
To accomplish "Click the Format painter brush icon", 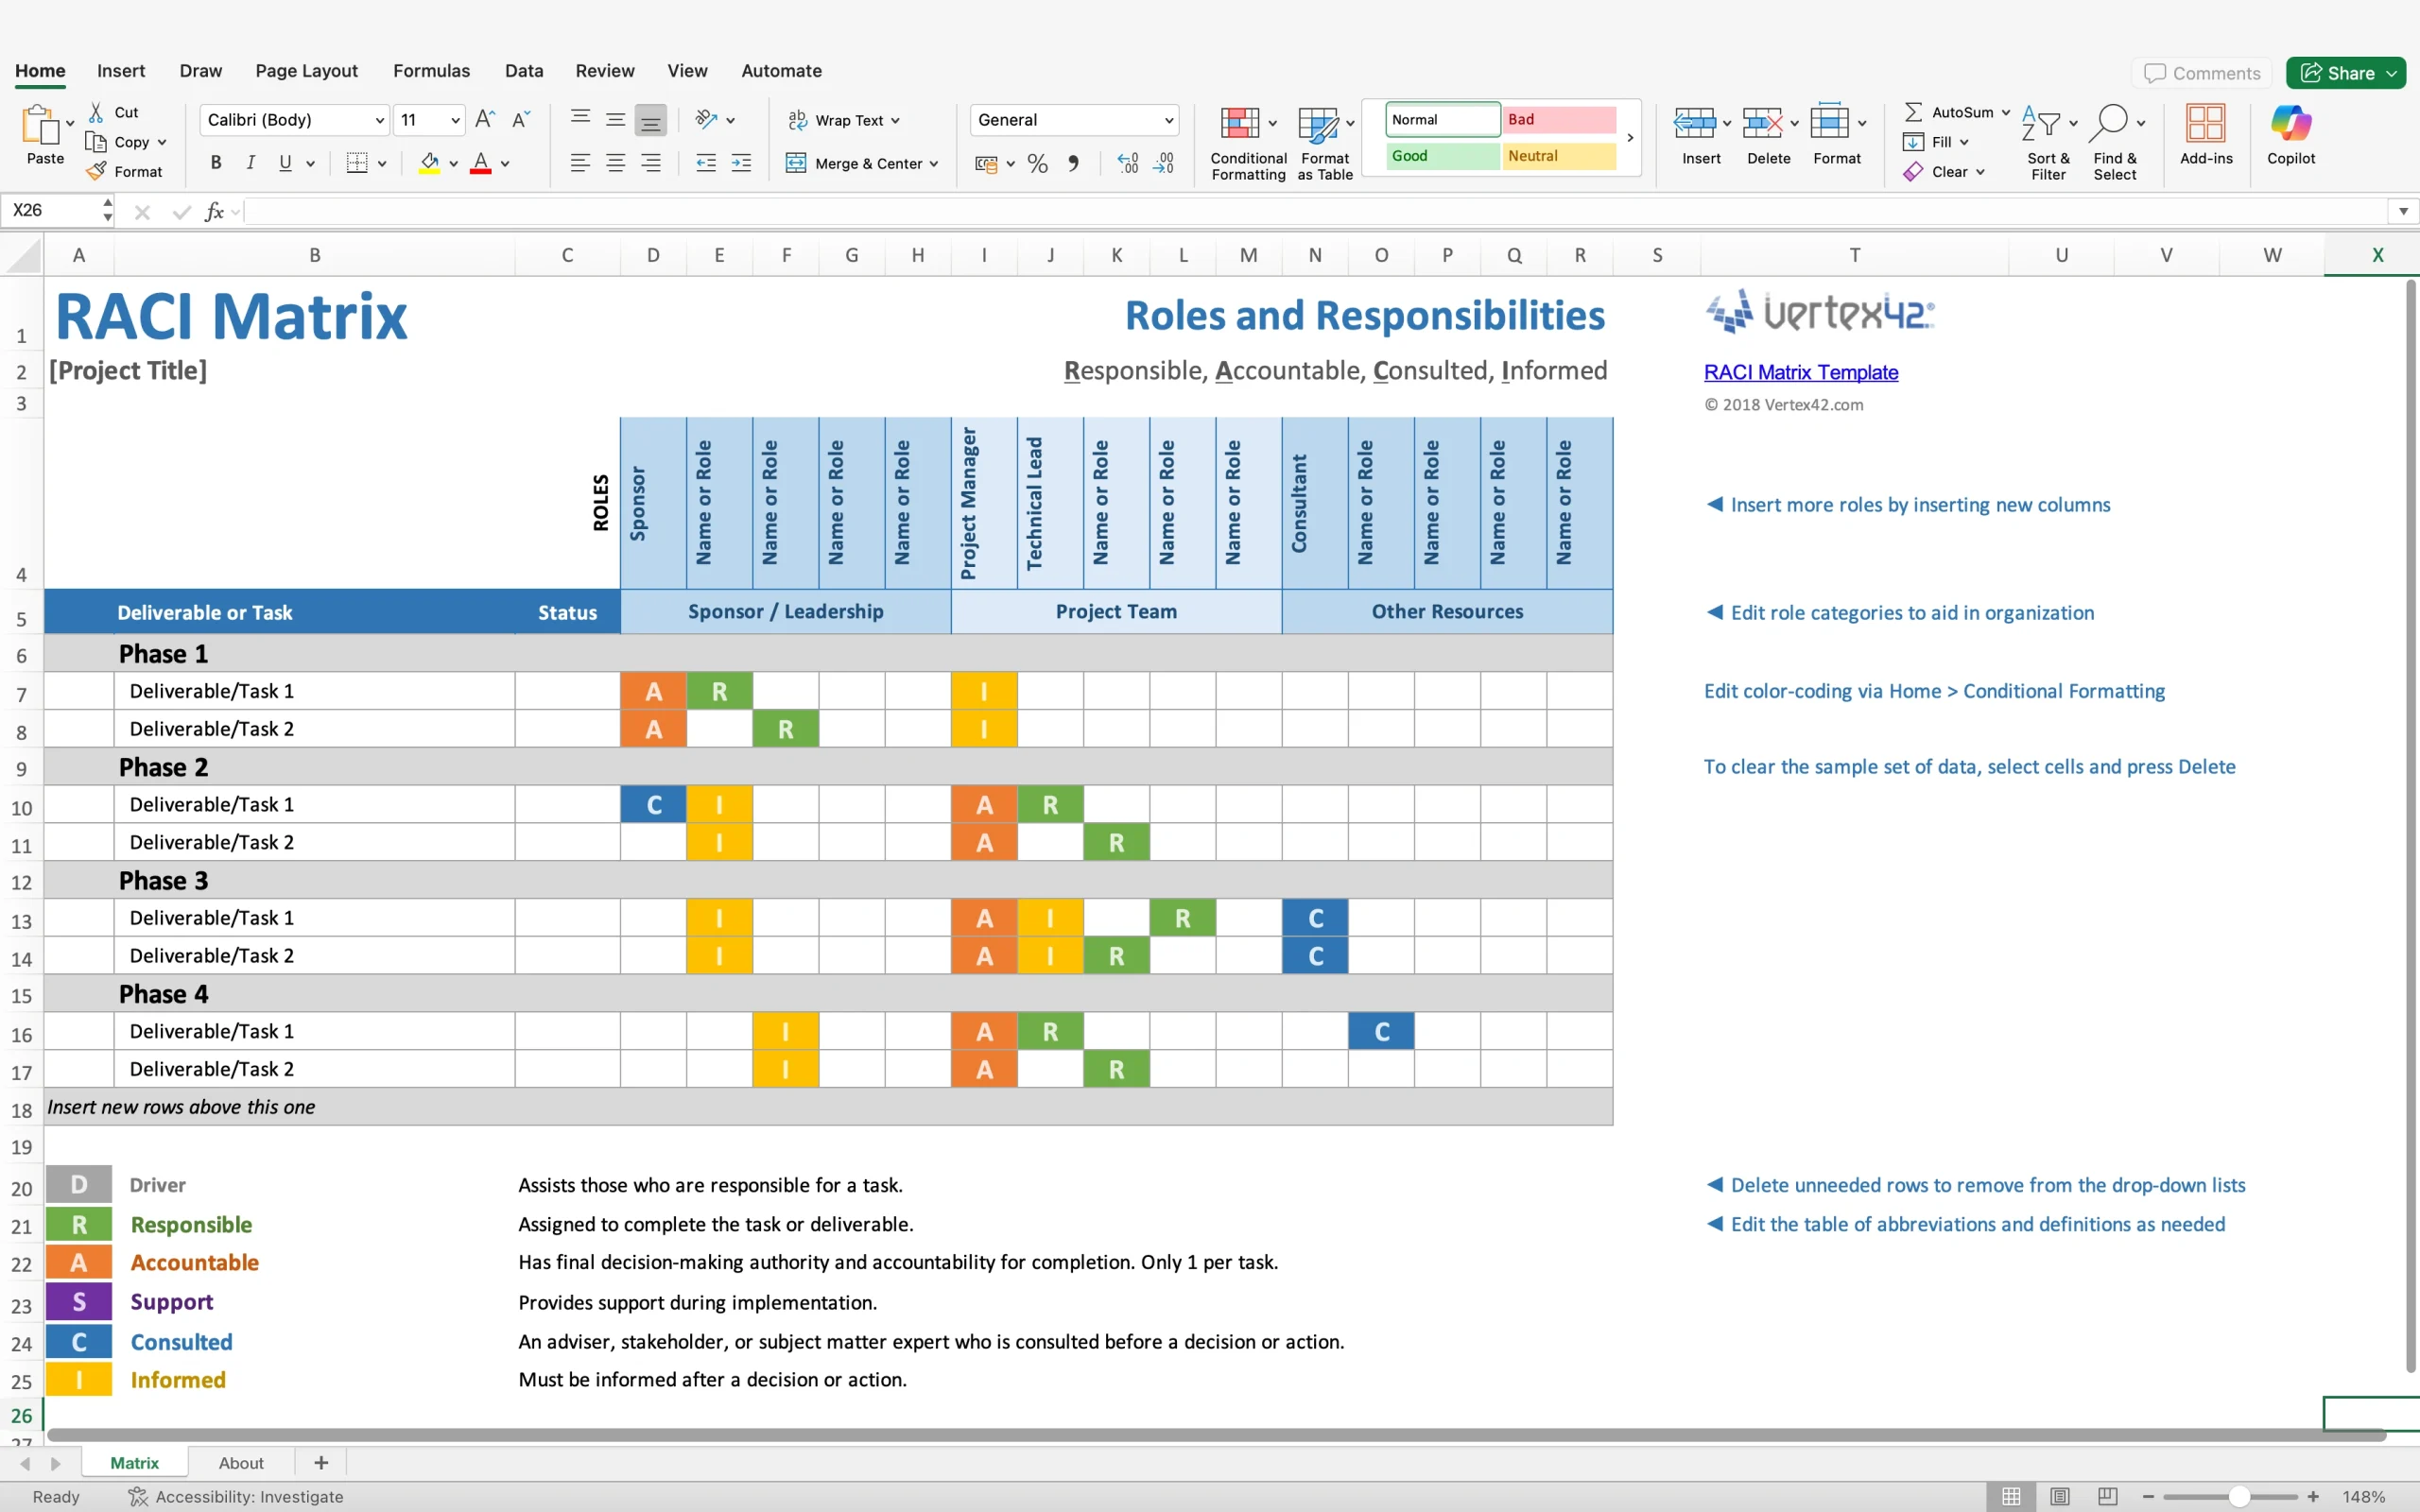I will [96, 172].
